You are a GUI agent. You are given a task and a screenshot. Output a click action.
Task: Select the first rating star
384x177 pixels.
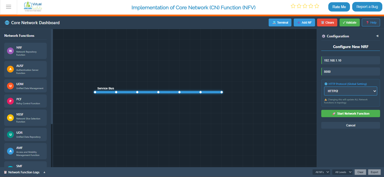293,6
